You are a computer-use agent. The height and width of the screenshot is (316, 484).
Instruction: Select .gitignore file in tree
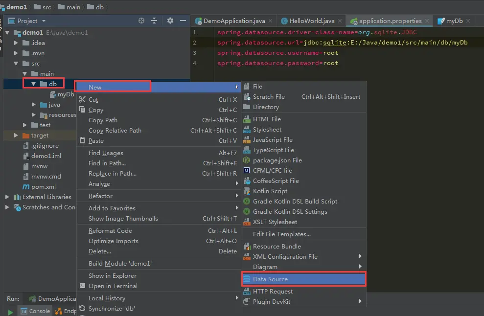[x=41, y=146]
